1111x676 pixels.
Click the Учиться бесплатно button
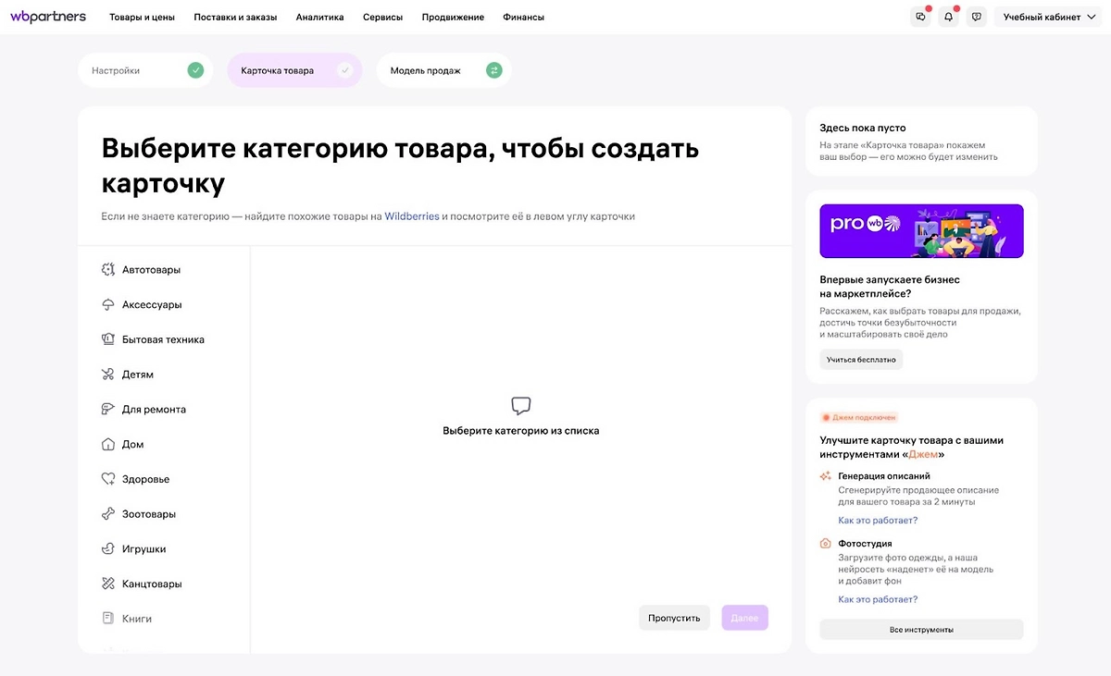coord(861,360)
